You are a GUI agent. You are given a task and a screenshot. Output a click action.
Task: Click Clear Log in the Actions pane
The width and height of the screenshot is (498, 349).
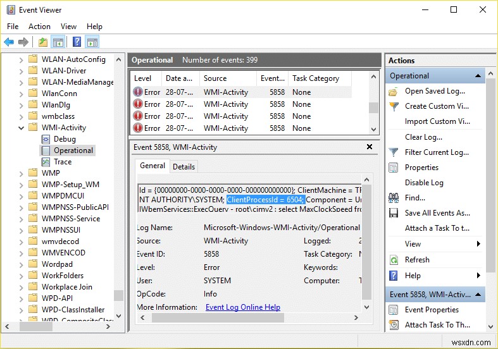pyautogui.click(x=423, y=137)
